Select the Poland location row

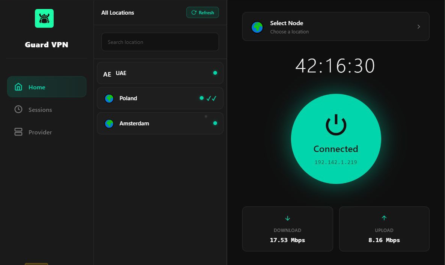160,98
